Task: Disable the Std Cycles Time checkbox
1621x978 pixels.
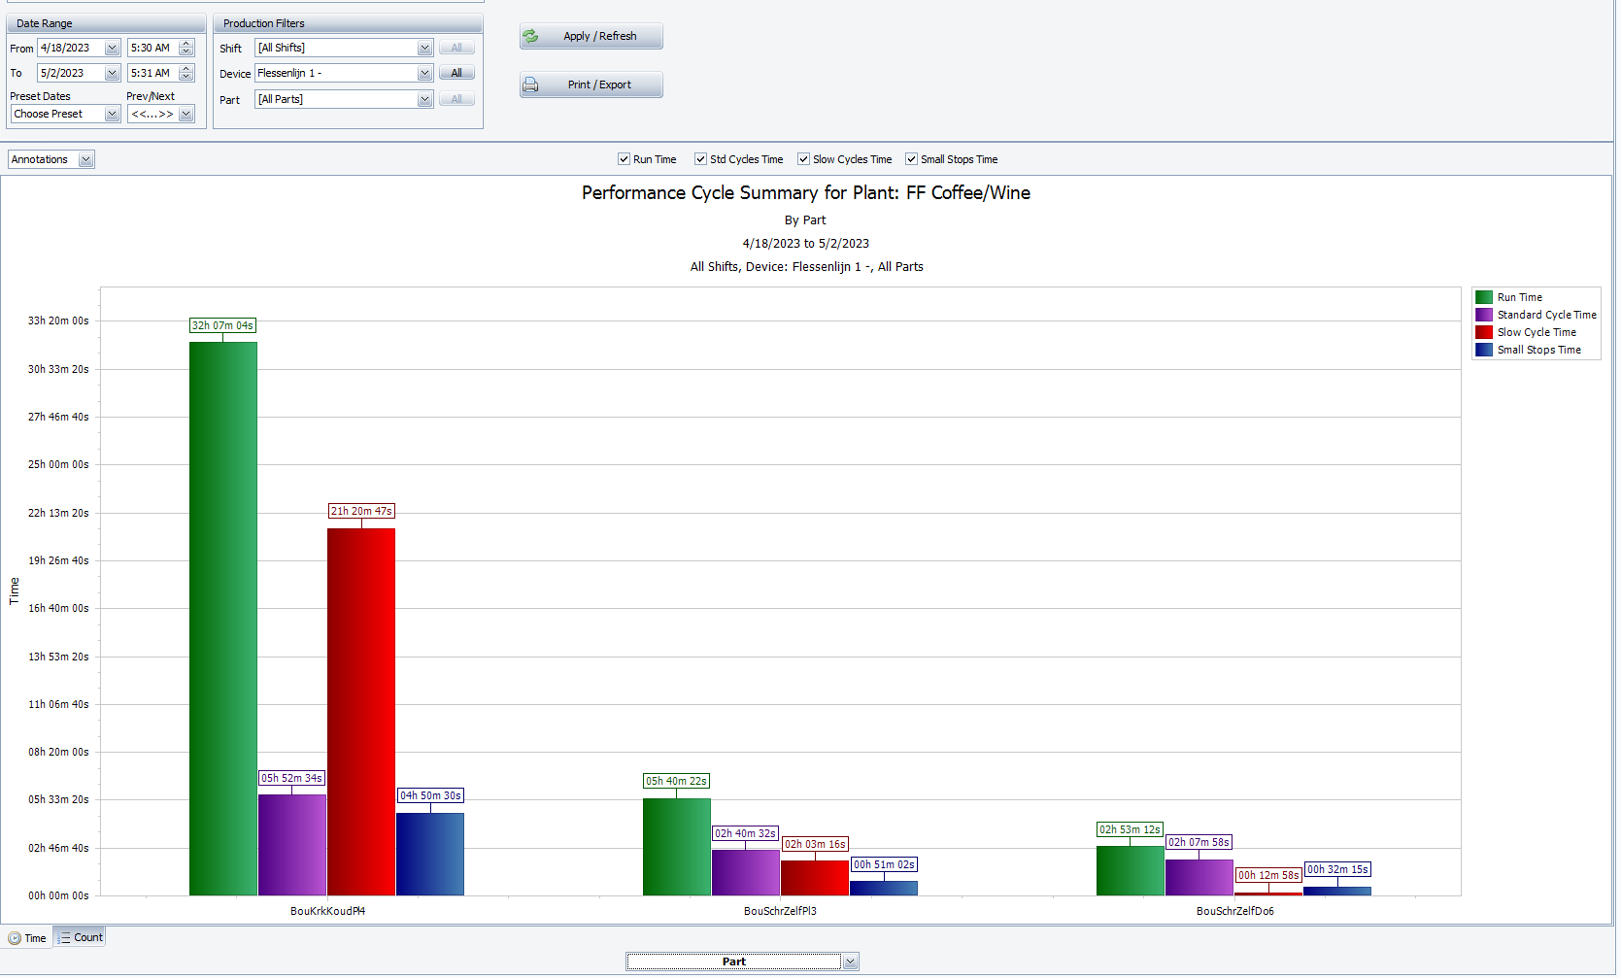Action: [699, 158]
